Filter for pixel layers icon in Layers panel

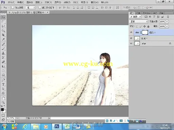(146, 17)
